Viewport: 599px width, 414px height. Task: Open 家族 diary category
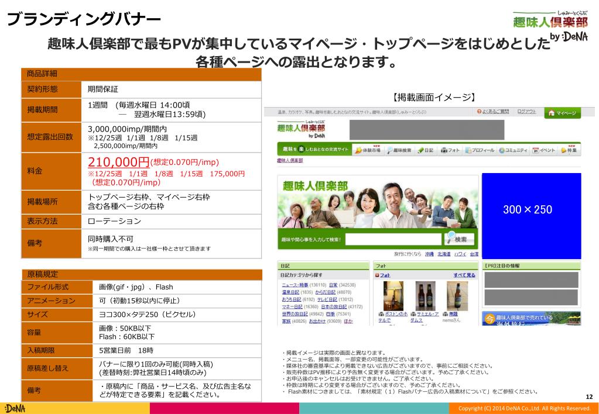click(286, 321)
